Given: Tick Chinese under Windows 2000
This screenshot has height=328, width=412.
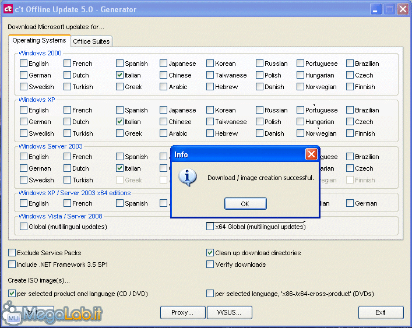Looking at the screenshot, I should tap(163, 75).
